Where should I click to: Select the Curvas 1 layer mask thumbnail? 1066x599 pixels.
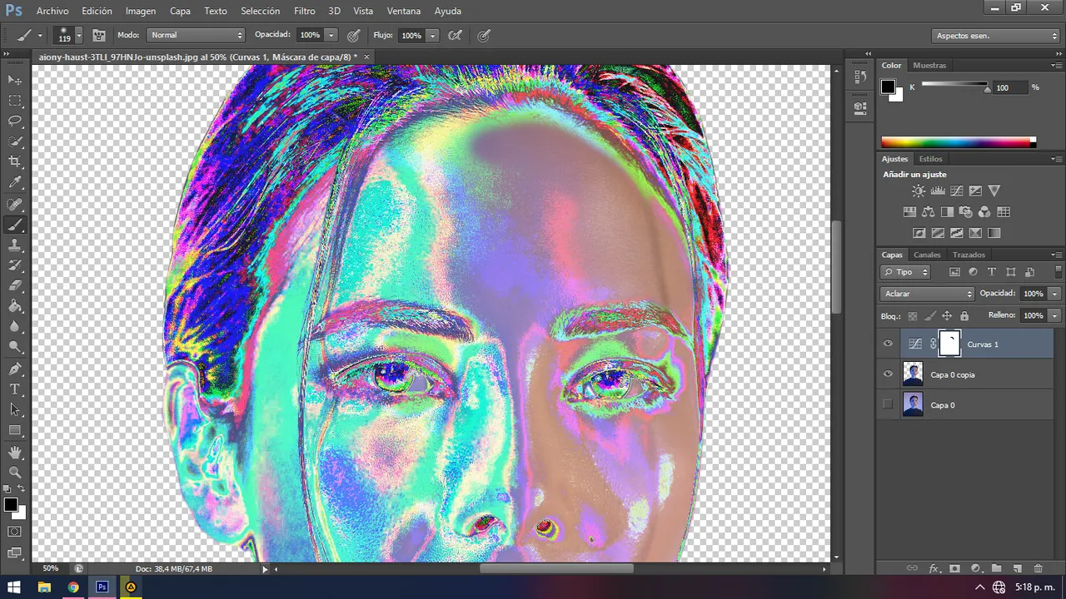tap(949, 344)
